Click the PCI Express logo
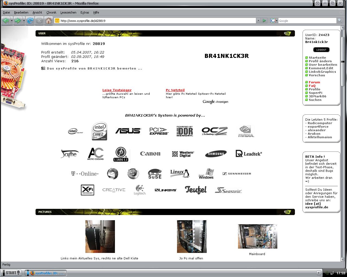Screen dimensions: 347x277 159,131
